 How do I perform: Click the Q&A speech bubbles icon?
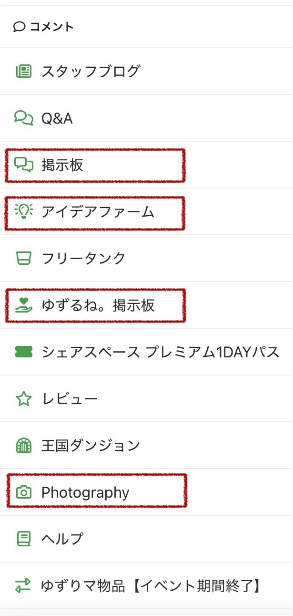click(23, 118)
